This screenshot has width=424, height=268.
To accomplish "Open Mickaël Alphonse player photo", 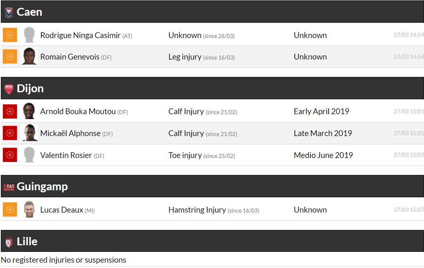I will (x=29, y=133).
